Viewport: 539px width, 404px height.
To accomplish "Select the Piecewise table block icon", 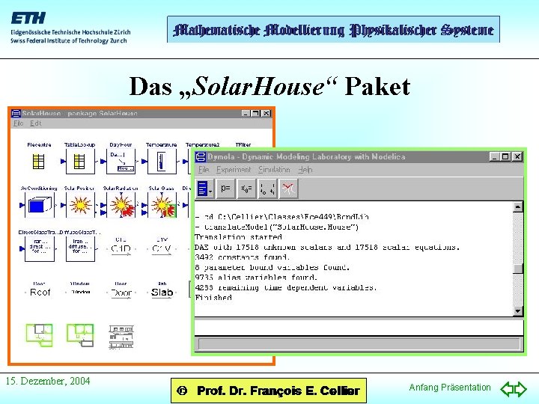I will coord(38,162).
